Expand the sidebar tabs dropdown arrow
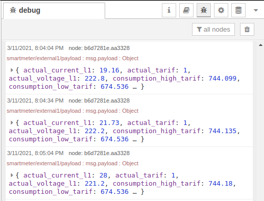The width and height of the screenshot is (264, 201). coord(256,10)
